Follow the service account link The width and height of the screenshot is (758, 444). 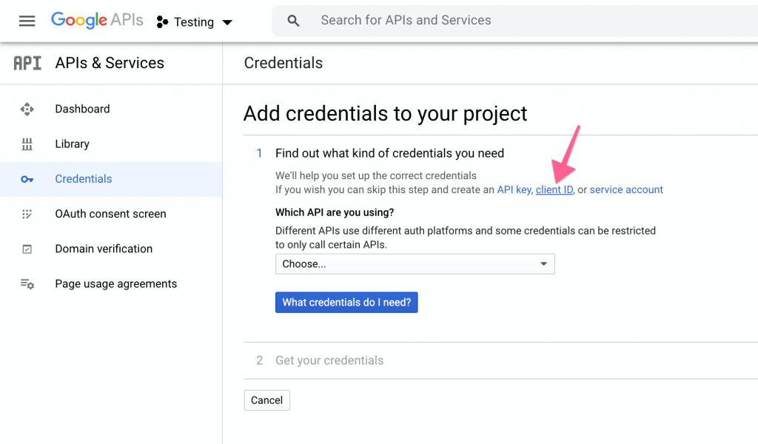coord(626,189)
